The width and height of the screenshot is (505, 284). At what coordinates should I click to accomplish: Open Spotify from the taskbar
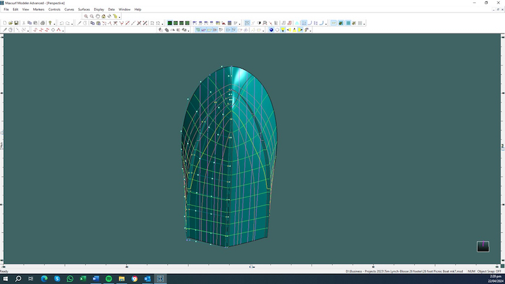(x=109, y=278)
